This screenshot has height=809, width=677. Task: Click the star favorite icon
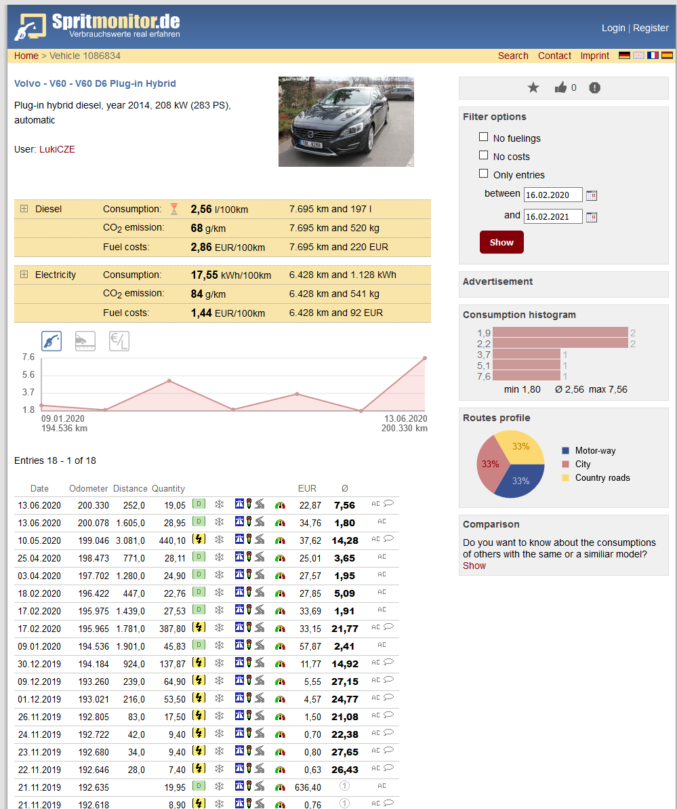tap(533, 87)
